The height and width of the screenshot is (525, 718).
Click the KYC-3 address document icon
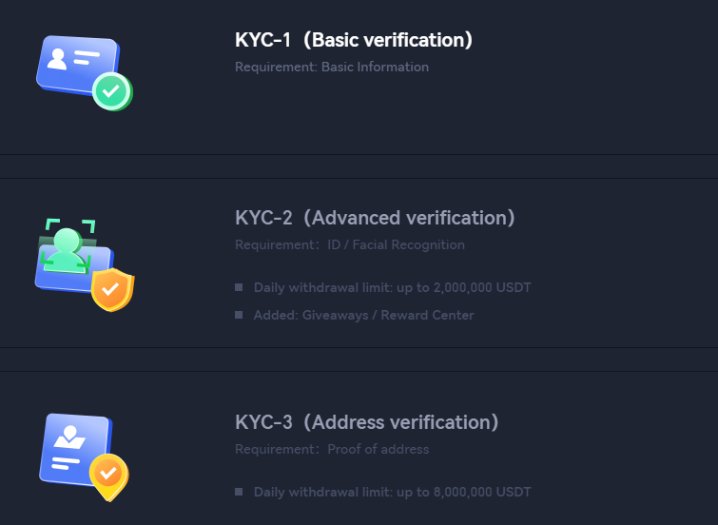73,448
